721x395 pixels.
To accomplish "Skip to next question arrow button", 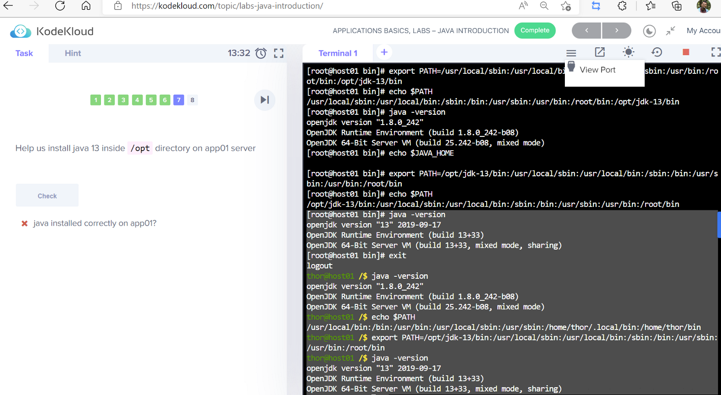I will coord(265,100).
